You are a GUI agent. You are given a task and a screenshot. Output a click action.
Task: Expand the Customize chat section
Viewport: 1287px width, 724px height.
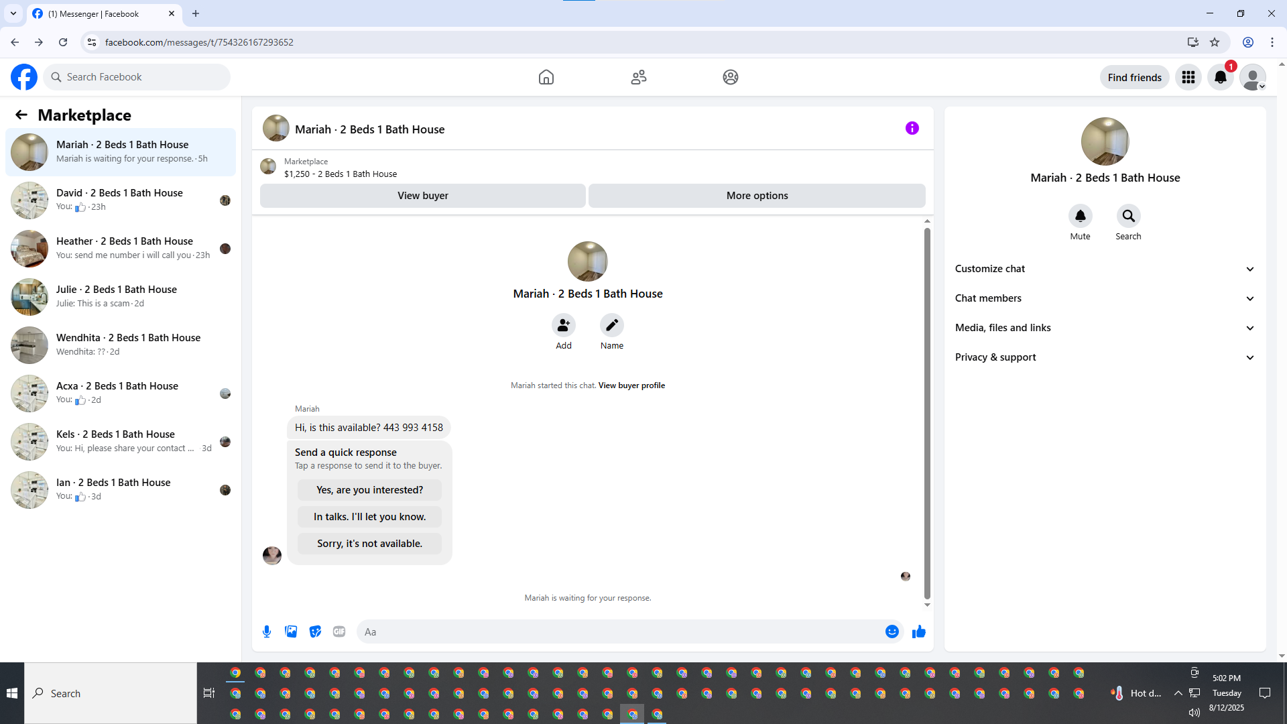pyautogui.click(x=1105, y=269)
